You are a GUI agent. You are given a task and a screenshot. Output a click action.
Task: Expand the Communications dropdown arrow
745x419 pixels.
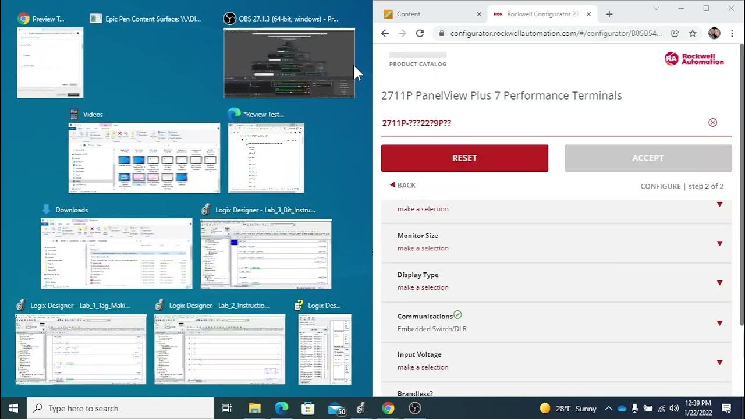[720, 323]
